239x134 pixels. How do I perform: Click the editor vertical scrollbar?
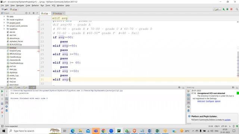tap(238, 64)
